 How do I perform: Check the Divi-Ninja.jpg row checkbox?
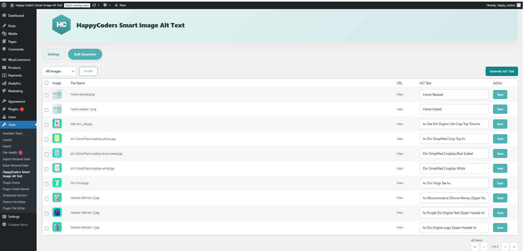46,184
